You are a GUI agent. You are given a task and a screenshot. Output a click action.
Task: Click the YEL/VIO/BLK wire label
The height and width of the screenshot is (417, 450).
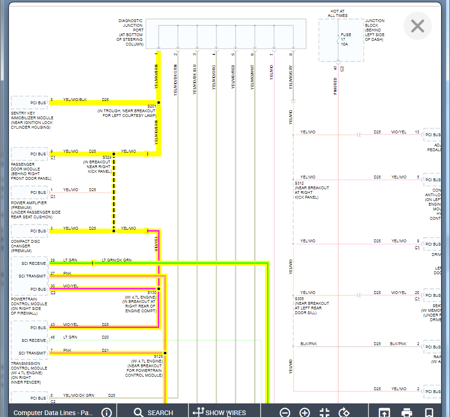[x=75, y=100]
